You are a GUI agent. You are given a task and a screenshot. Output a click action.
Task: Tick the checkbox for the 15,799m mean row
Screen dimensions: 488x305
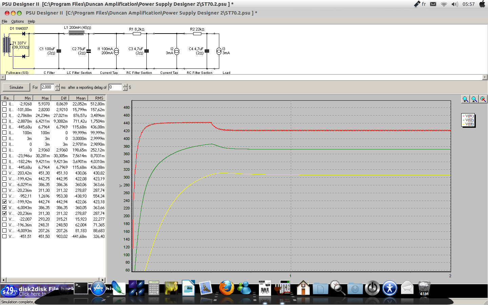pos(4,110)
